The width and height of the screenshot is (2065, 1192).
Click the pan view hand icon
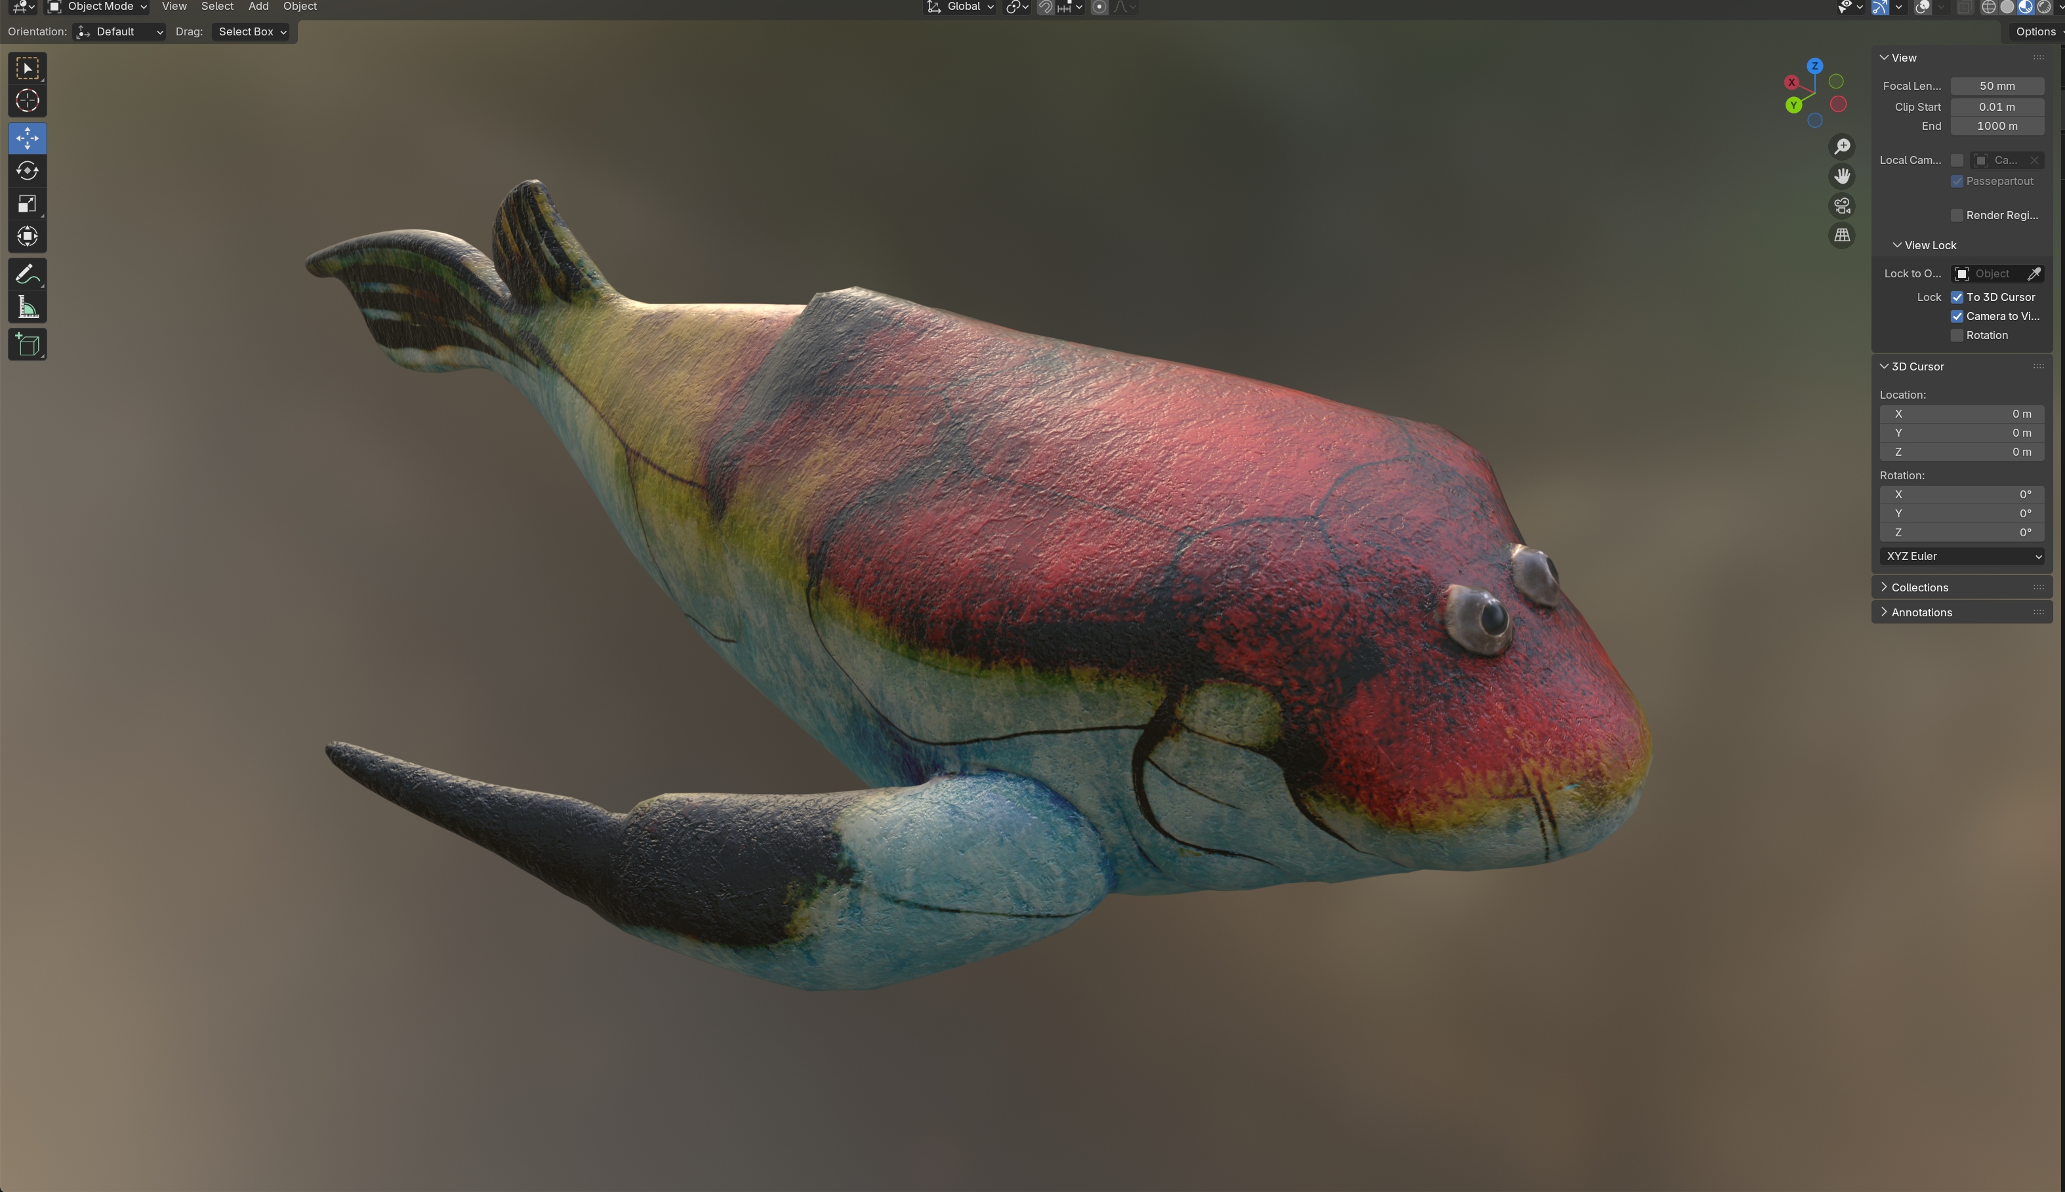click(1841, 176)
